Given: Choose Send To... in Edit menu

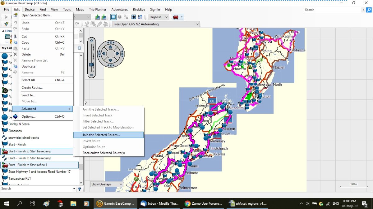Looking at the screenshot, I should click(43, 95).
